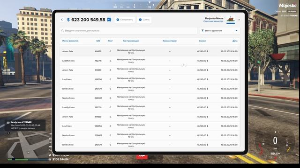Sort by the UID column header
This screenshot has height=168, width=300.
tap(98, 41)
